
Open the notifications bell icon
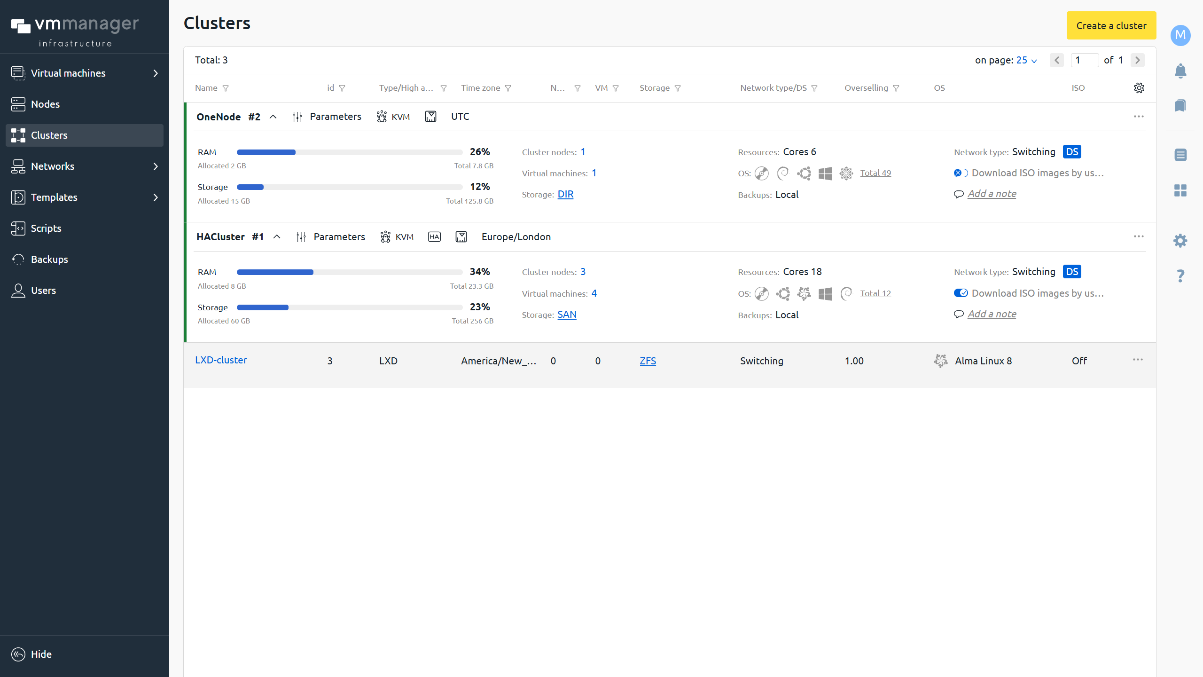pyautogui.click(x=1180, y=71)
